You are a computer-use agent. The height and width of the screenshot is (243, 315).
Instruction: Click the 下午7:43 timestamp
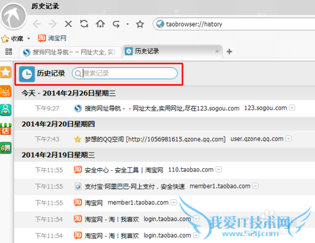[47, 139]
